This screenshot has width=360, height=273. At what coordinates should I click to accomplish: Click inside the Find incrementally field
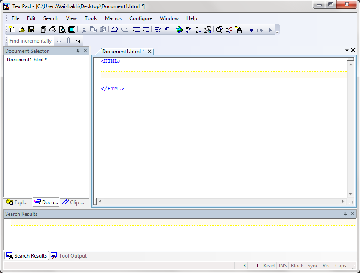[30, 41]
